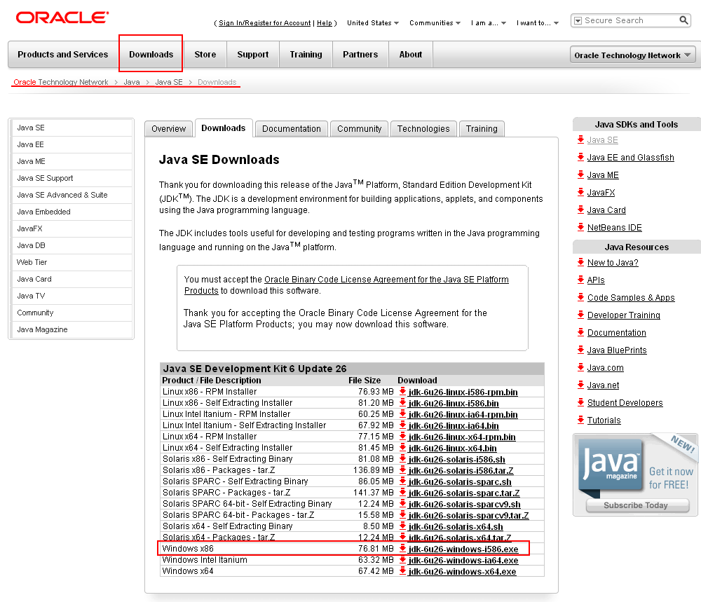Switch to the Community tab
The width and height of the screenshot is (701, 602).
360,129
